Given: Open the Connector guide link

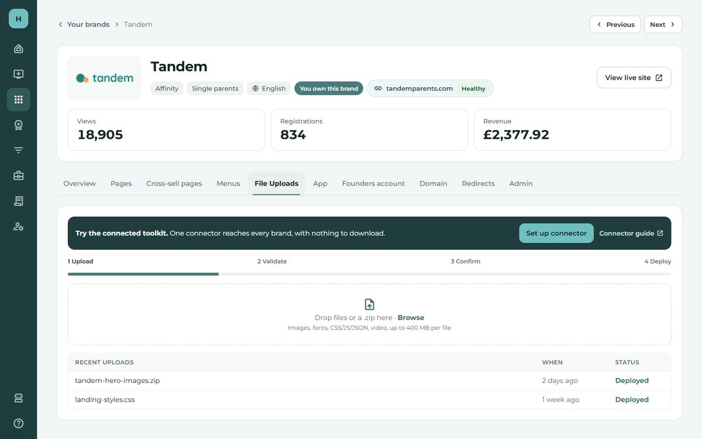Looking at the screenshot, I should click(x=631, y=233).
